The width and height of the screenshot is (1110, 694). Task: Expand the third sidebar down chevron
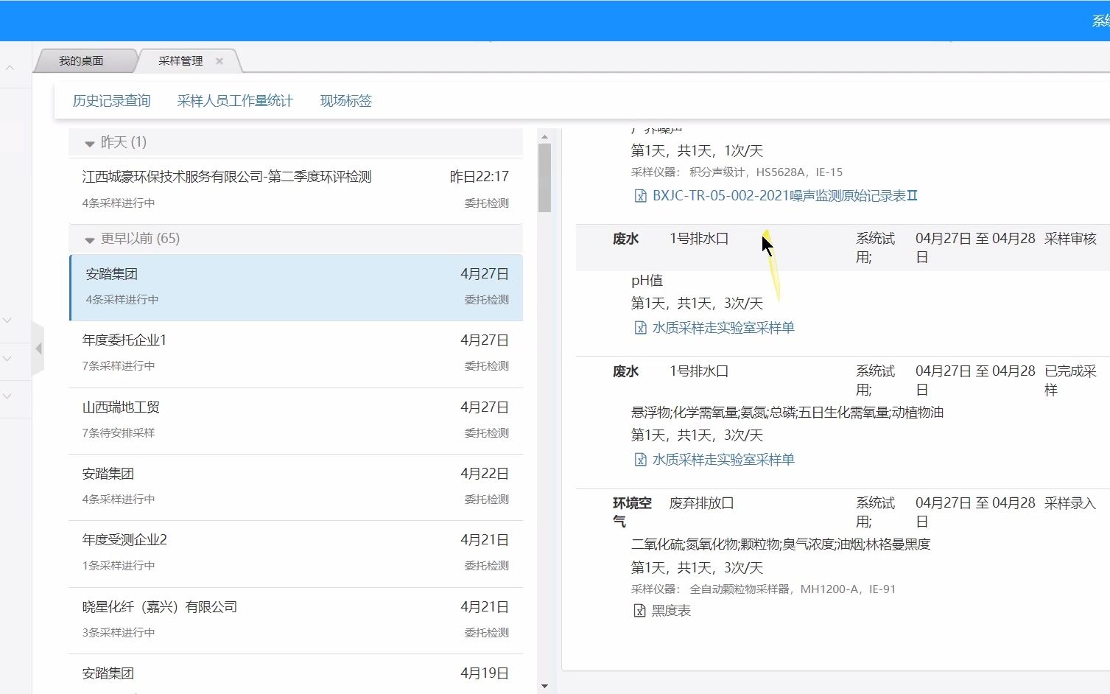pyautogui.click(x=7, y=396)
